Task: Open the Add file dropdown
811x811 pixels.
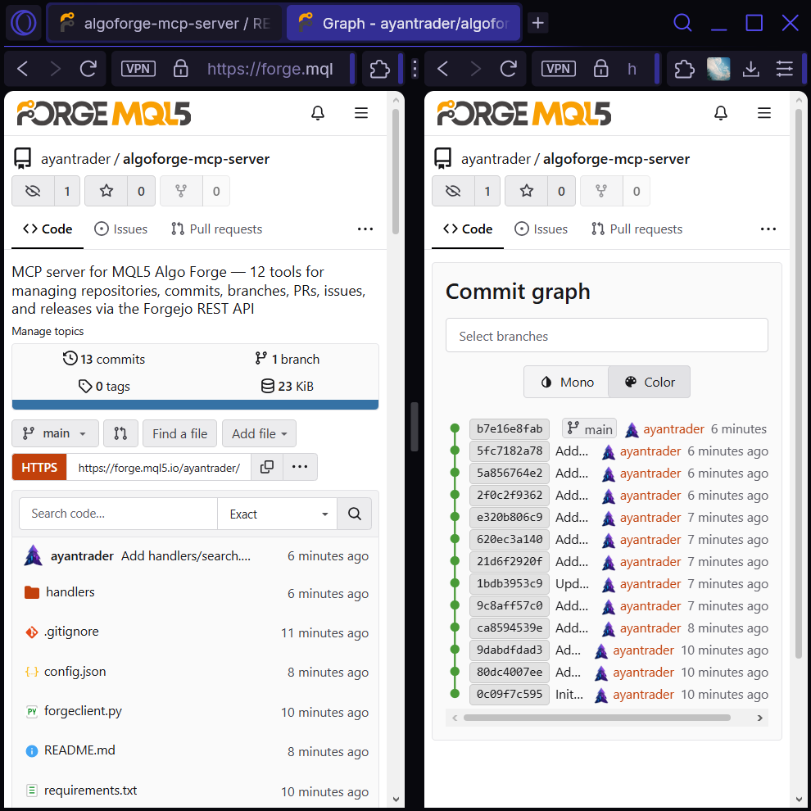Action: coord(259,433)
